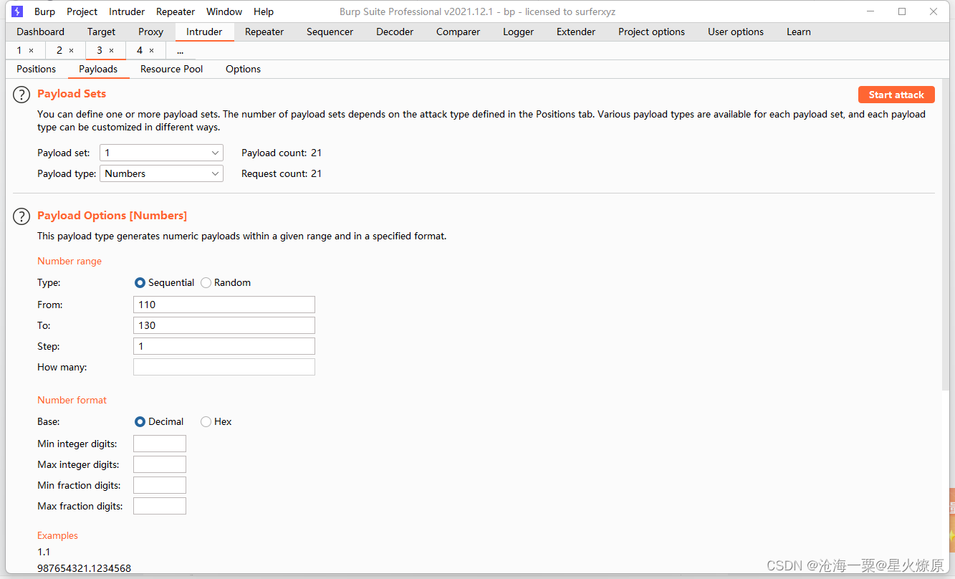Screen dimensions: 955x579
Task: Switch to the Logger tab
Action: click(x=518, y=32)
